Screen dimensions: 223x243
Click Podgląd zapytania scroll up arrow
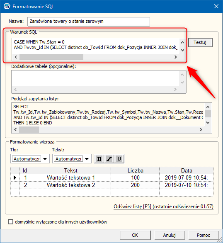(x=208, y=107)
